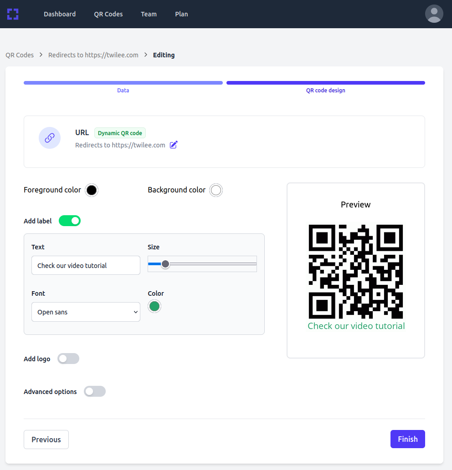Image resolution: width=452 pixels, height=470 pixels.
Task: Open the Team page from the navbar
Action: tap(149, 14)
